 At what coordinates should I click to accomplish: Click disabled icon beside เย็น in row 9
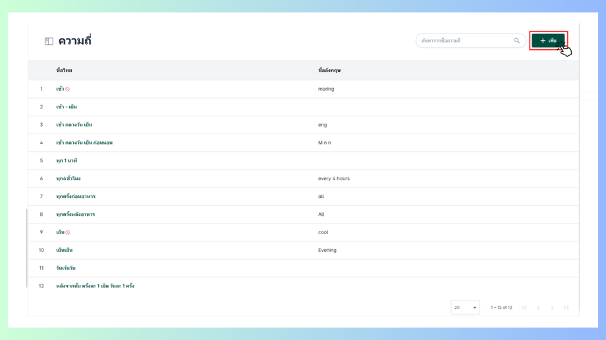(68, 232)
